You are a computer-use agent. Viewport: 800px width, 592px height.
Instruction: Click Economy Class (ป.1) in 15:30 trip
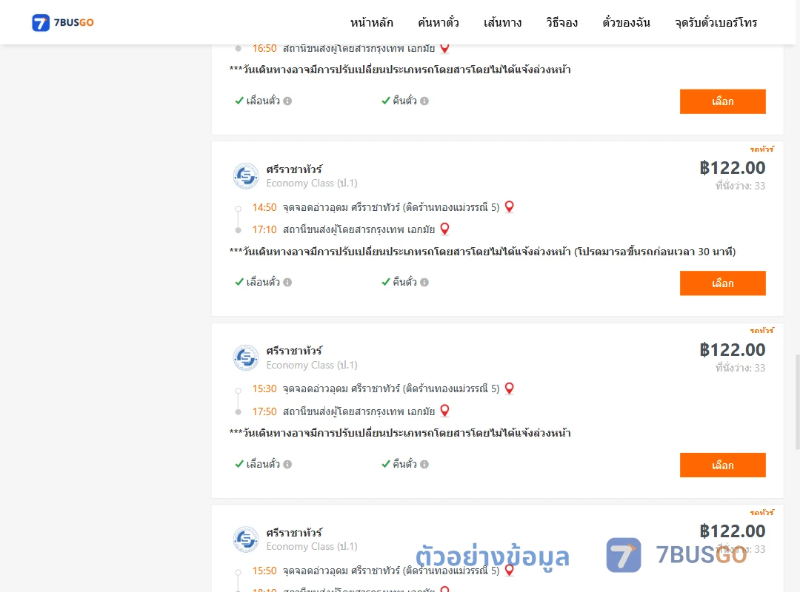(312, 365)
